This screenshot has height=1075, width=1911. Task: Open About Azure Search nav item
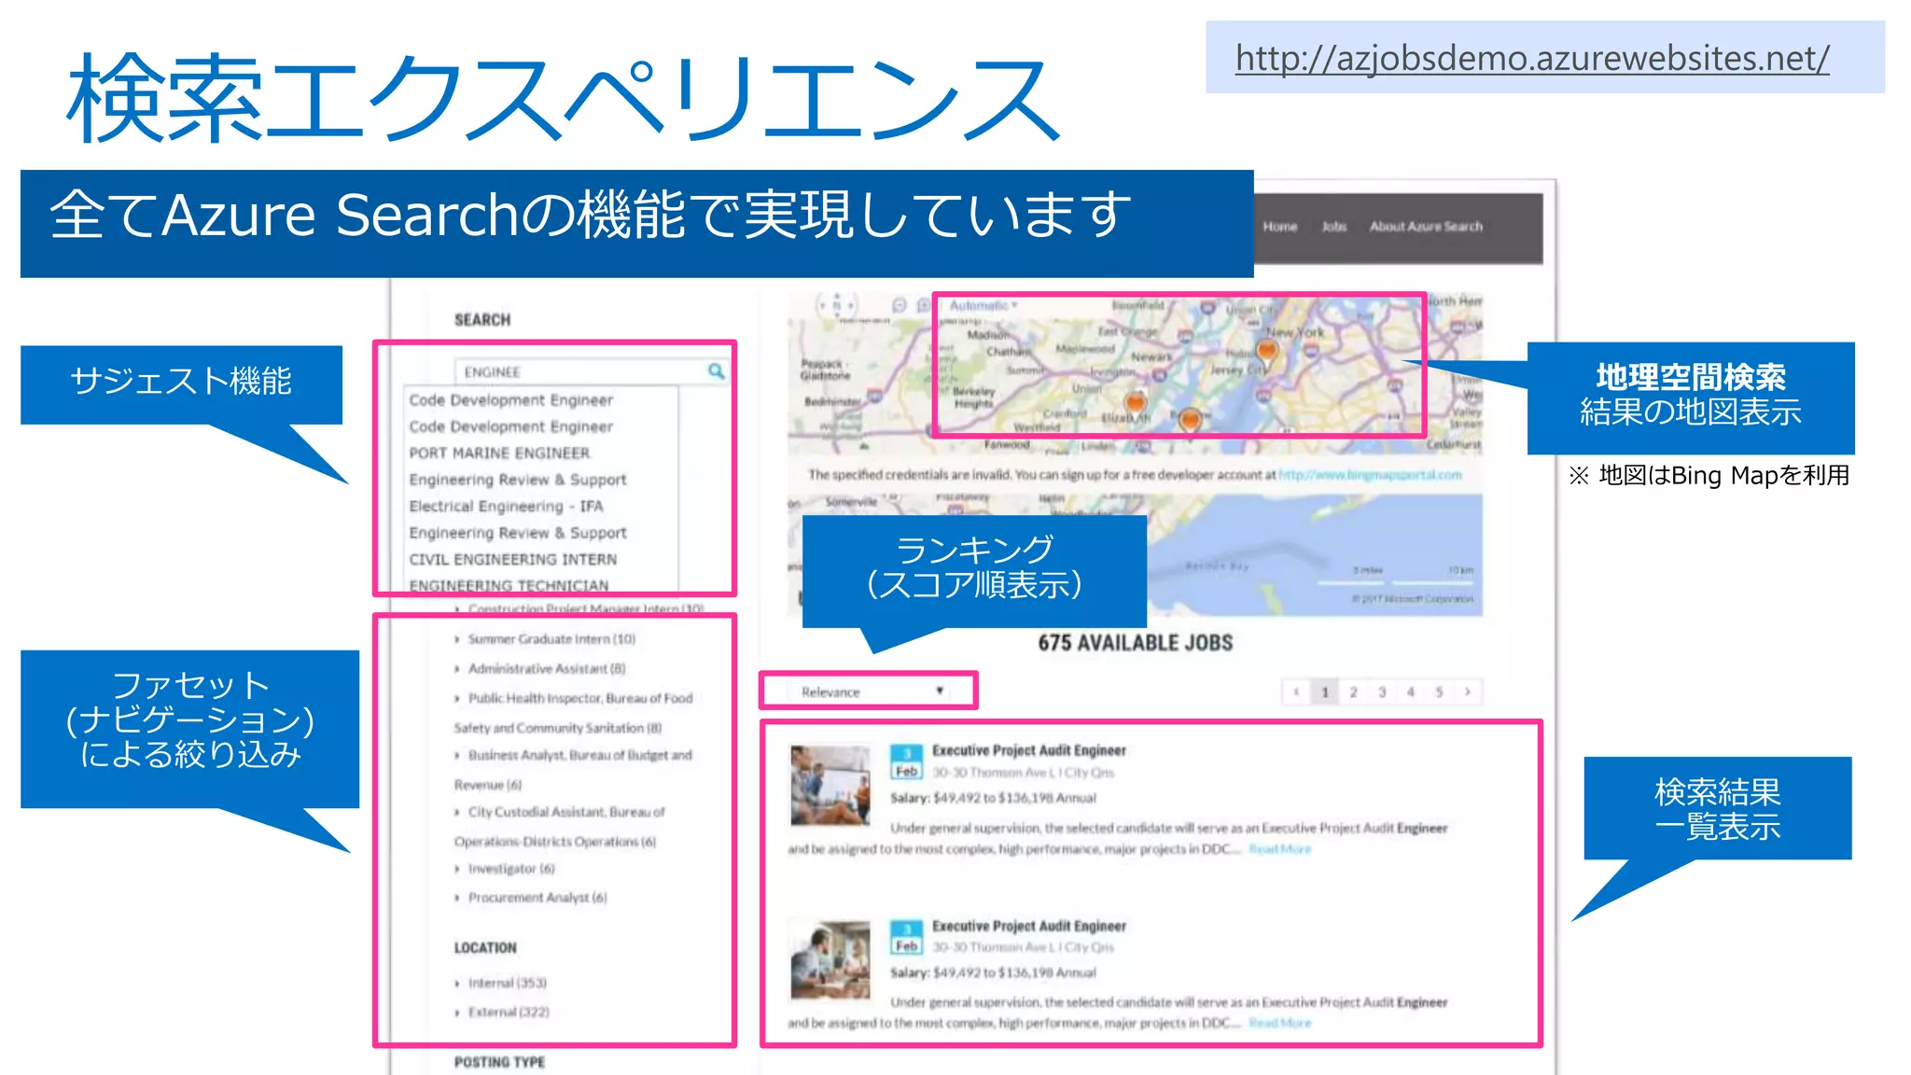click(1426, 227)
